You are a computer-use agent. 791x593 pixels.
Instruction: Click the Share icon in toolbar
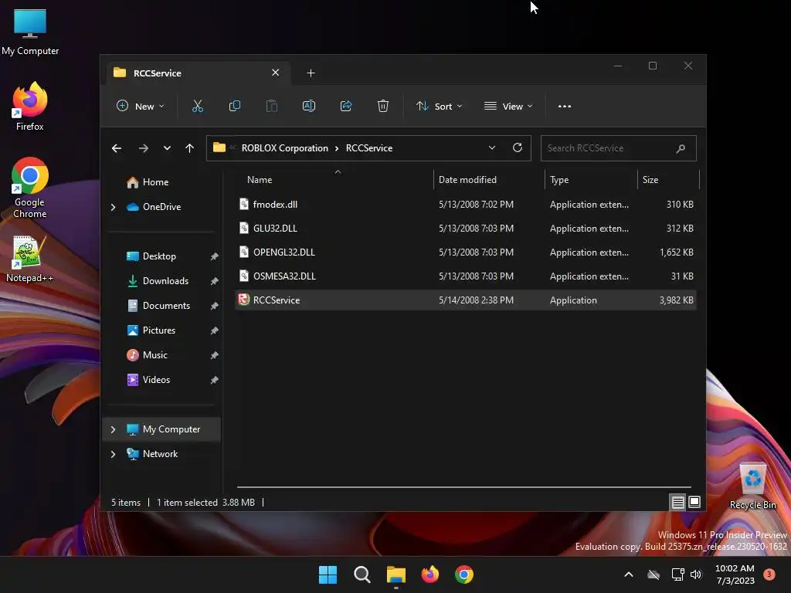[x=346, y=106]
